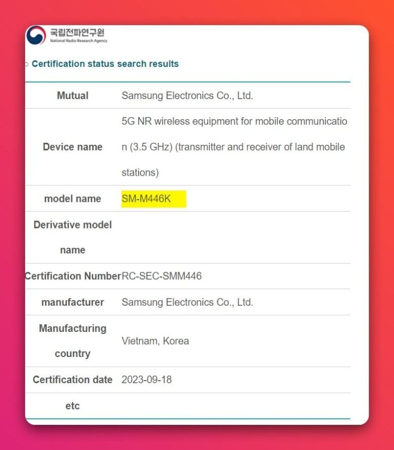Click the Device name row label
Screen dimensions: 394x450
click(72, 147)
